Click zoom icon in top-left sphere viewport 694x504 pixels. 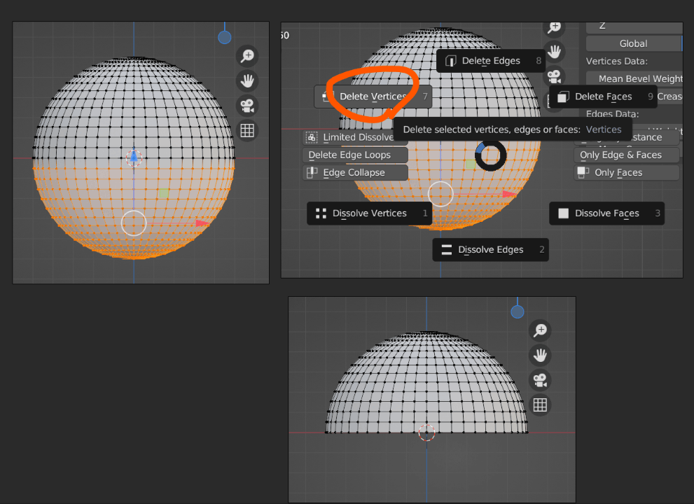pyautogui.click(x=247, y=56)
